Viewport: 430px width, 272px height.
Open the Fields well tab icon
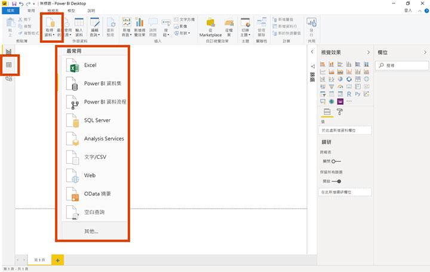[327, 111]
